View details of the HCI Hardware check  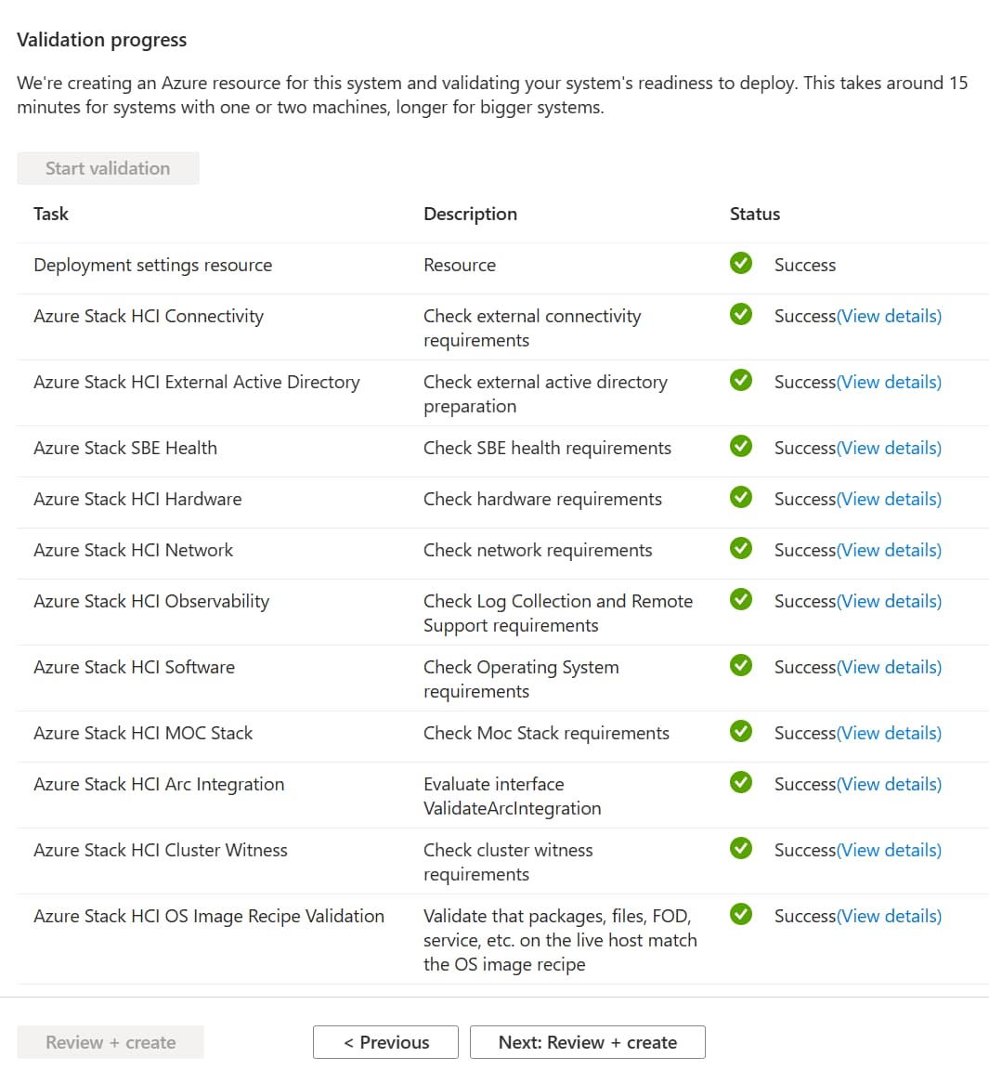point(890,499)
